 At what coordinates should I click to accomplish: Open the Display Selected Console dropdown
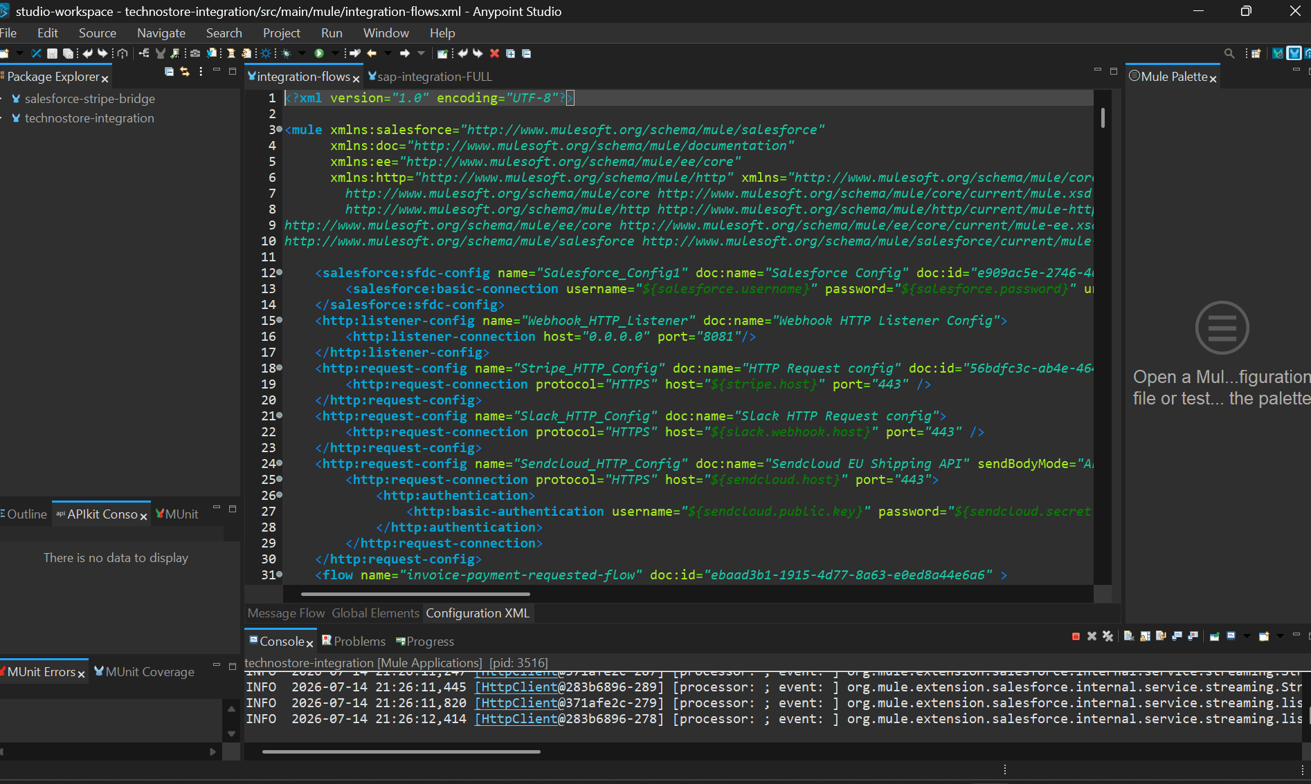click(x=1247, y=636)
